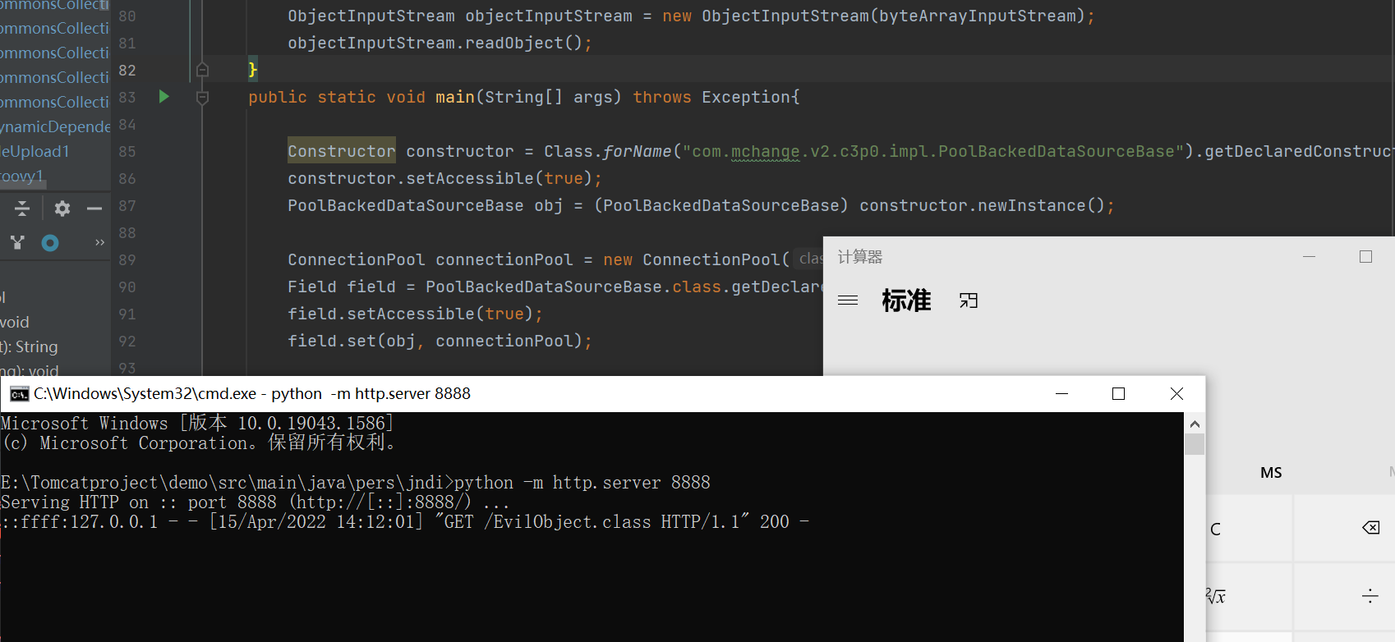The image size is (1395, 642).
Task: Hide the Structure panel with the minus icon
Action: pyautogui.click(x=94, y=209)
